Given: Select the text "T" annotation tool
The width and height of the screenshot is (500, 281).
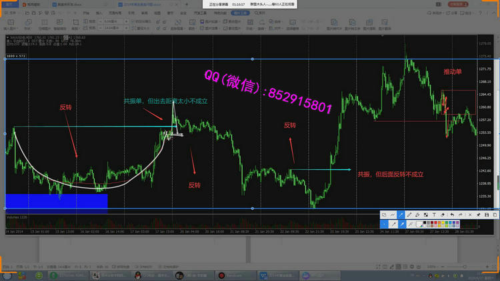Looking at the screenshot, I should (435, 214).
